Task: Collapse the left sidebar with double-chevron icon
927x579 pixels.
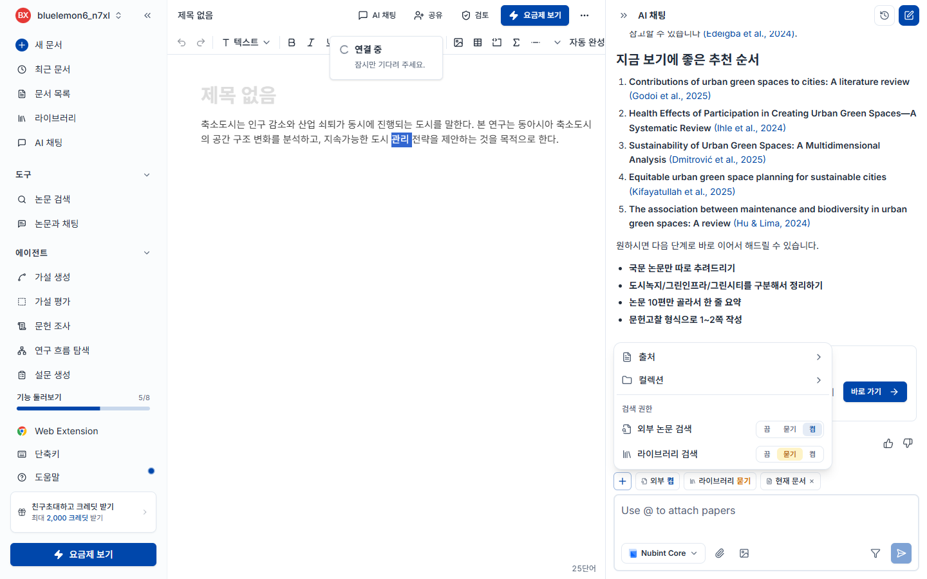Action: [x=147, y=15]
